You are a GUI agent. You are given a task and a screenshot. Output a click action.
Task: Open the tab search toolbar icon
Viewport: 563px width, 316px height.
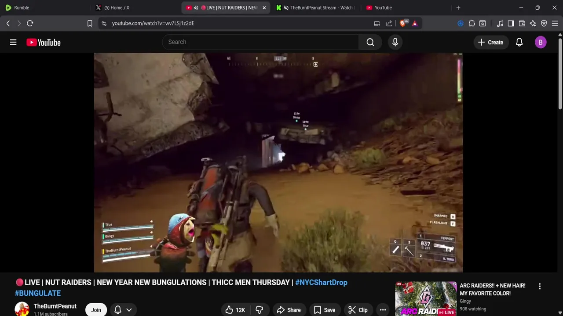pyautogui.click(x=483, y=23)
